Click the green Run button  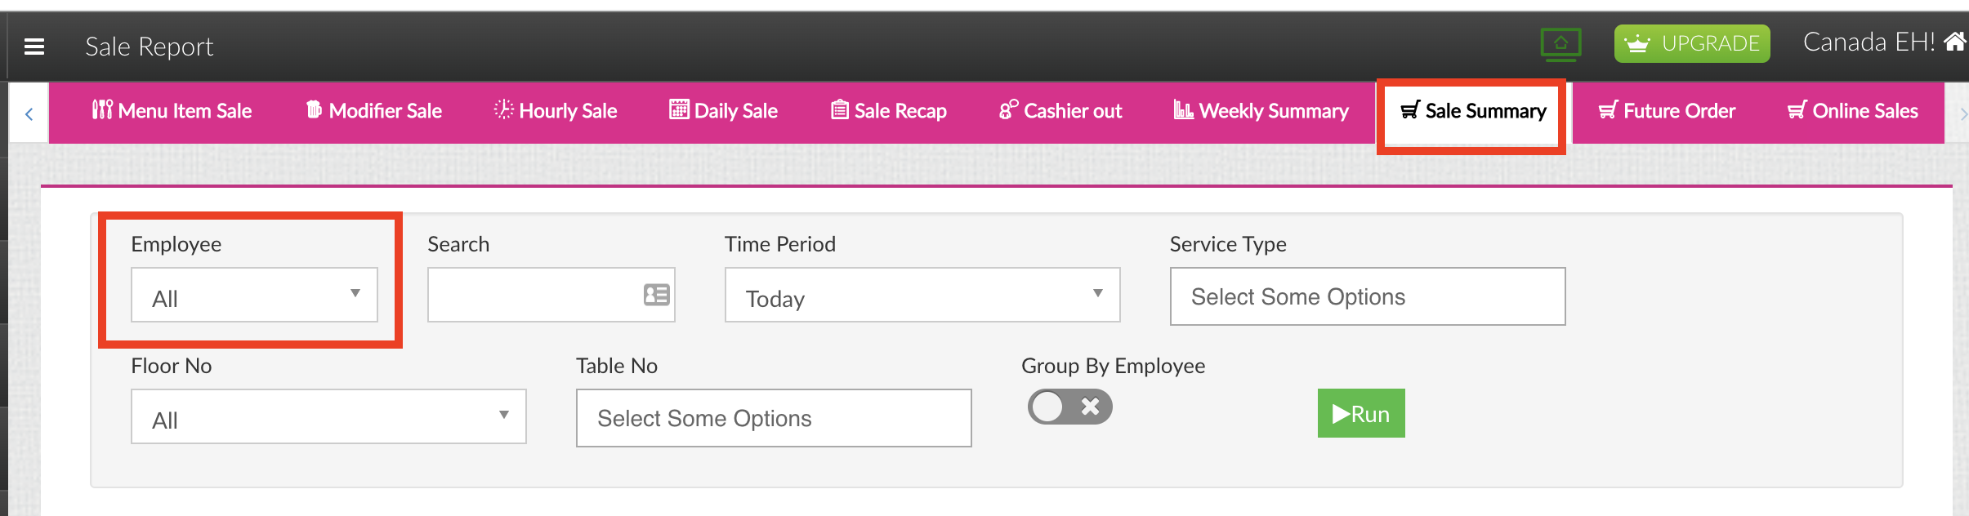(x=1361, y=413)
